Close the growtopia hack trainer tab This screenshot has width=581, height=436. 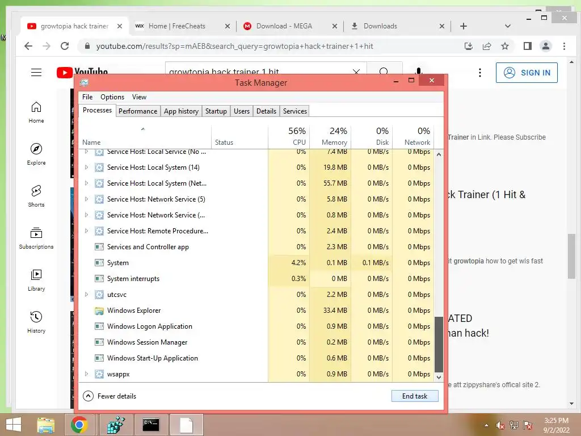tap(119, 26)
